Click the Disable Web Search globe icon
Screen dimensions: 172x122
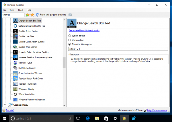(15, 47)
